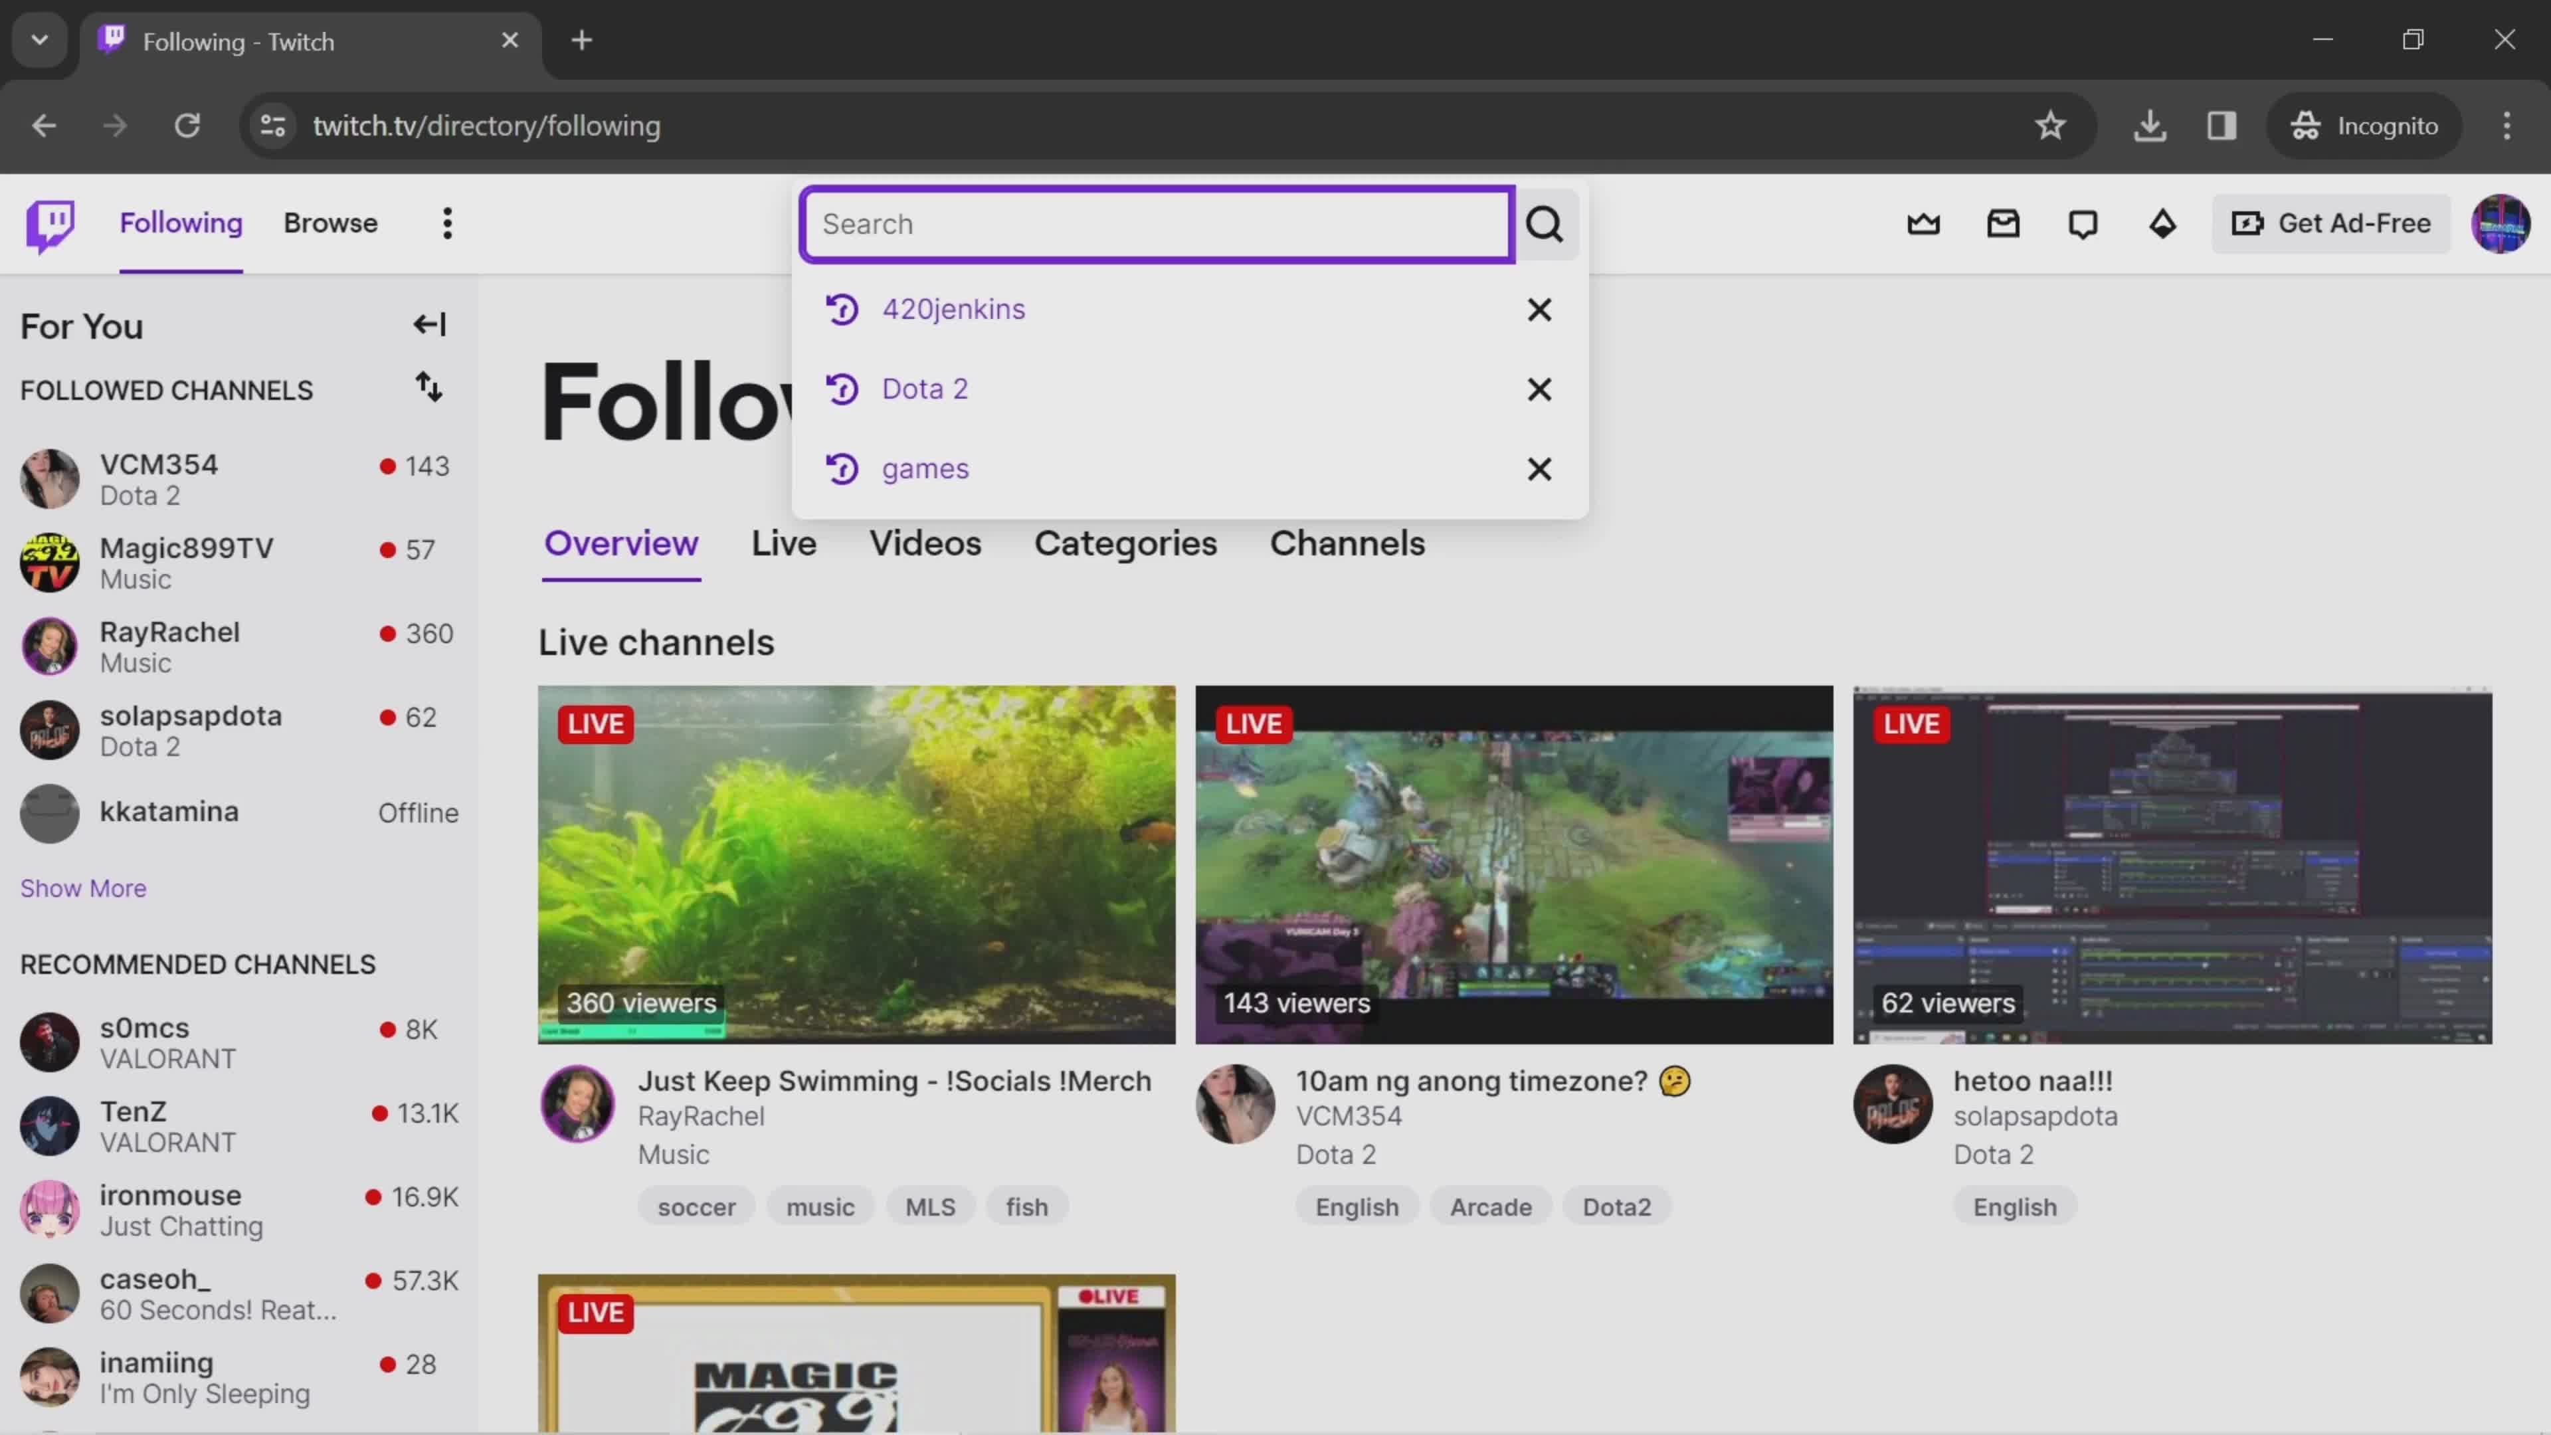Sort followed channels with arrows icon
Image resolution: width=2551 pixels, height=1435 pixels.
click(428, 387)
